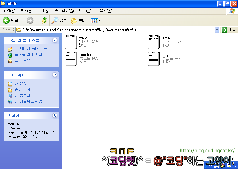Open 내 네트워크 환경 link
The width and height of the screenshot is (238, 169).
(x=28, y=101)
